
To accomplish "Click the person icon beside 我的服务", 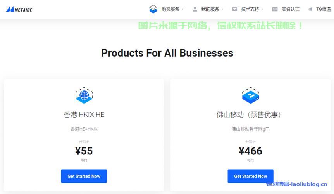I will point(195,9).
